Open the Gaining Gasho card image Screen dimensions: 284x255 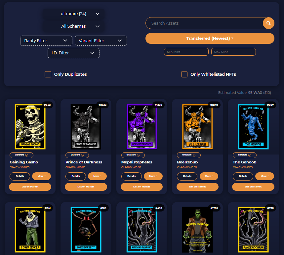30,127
